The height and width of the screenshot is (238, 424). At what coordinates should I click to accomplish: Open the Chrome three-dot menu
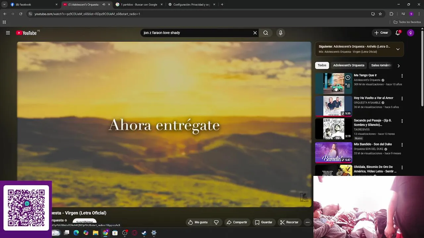click(x=419, y=14)
